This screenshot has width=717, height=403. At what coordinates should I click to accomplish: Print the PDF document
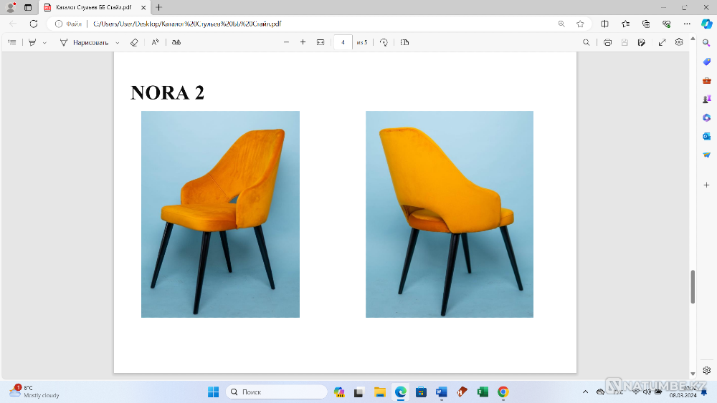[x=607, y=42]
